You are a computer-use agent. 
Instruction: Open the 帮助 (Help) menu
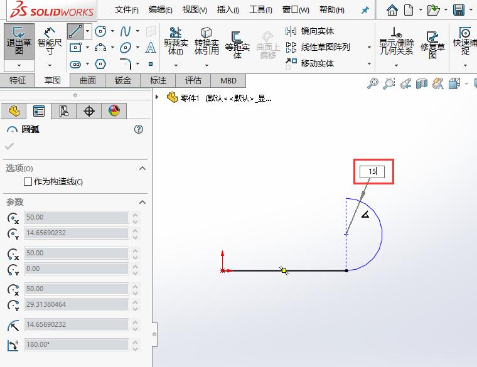pyautogui.click(x=332, y=10)
